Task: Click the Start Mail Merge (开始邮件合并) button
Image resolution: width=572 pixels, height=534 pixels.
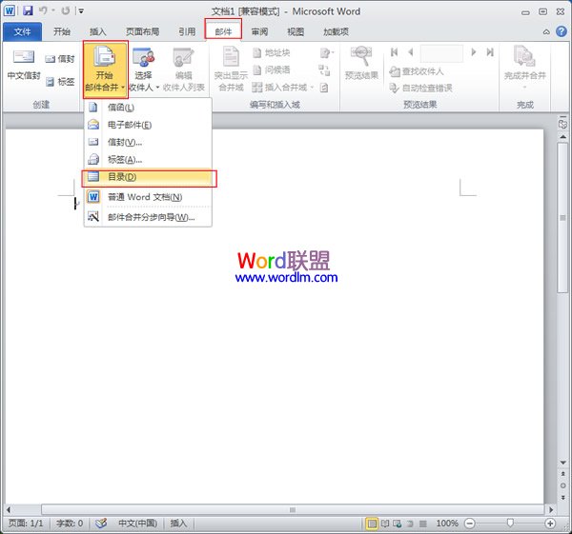Action: (105, 69)
